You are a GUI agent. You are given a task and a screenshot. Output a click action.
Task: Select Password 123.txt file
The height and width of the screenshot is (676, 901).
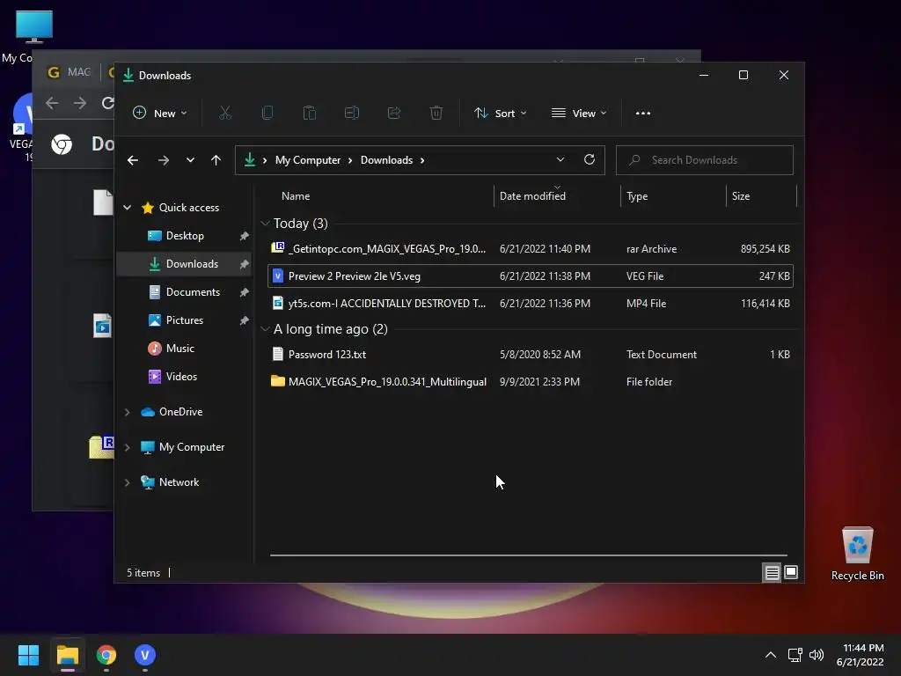pos(531,355)
